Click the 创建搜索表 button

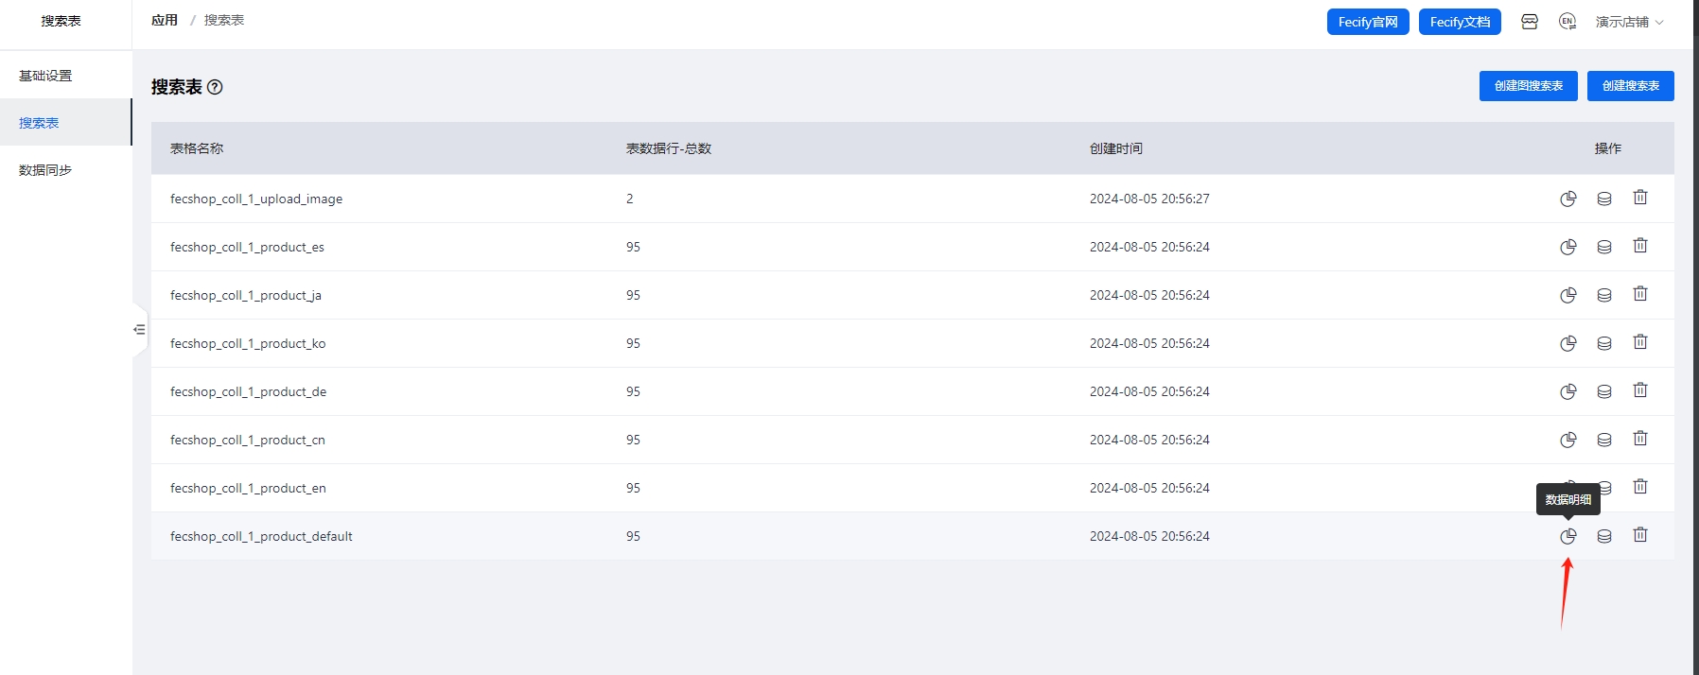pyautogui.click(x=1631, y=86)
